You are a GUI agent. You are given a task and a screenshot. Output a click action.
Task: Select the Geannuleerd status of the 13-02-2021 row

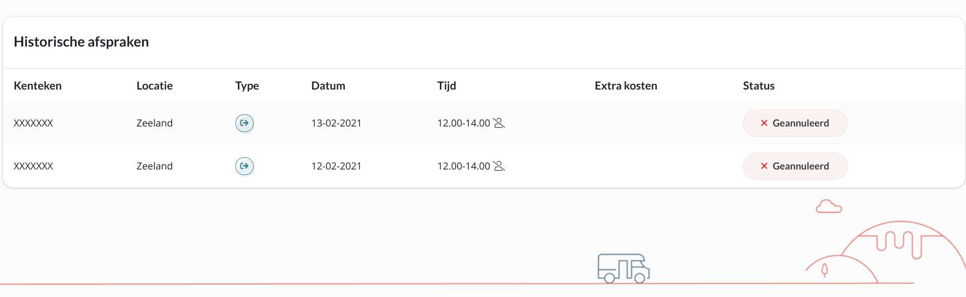point(795,123)
